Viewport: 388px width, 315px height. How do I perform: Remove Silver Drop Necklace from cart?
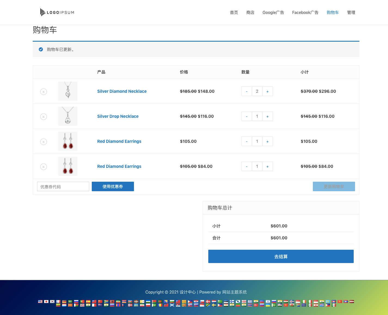pyautogui.click(x=44, y=117)
